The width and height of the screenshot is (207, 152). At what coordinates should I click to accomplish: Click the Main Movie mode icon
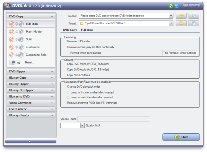point(16,32)
